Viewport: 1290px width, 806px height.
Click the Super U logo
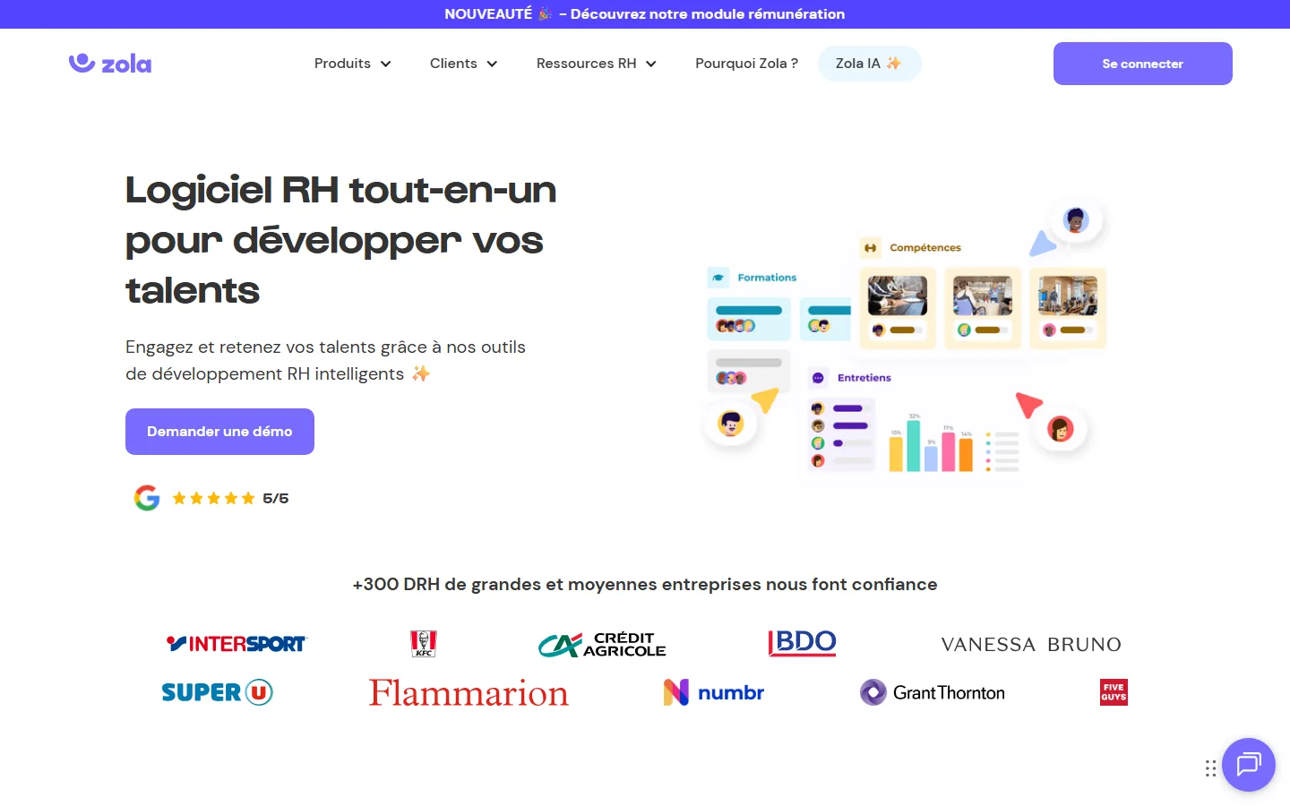click(217, 692)
